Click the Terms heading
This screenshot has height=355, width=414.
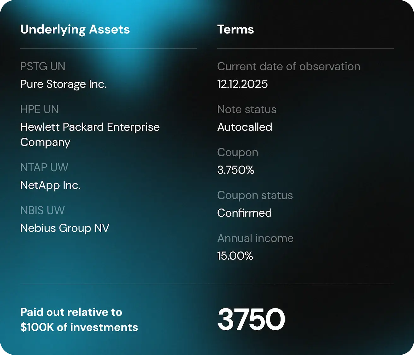(235, 29)
